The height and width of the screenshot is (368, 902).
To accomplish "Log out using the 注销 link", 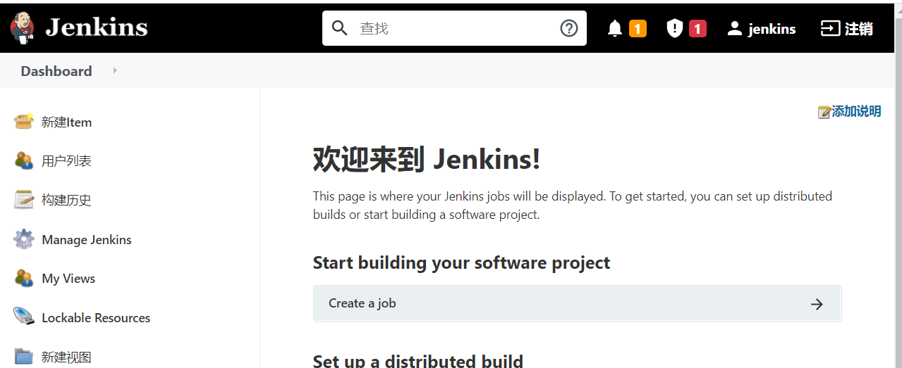I will pyautogui.click(x=859, y=29).
